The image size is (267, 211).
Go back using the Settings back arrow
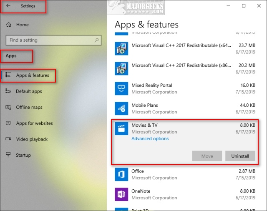[8, 5]
